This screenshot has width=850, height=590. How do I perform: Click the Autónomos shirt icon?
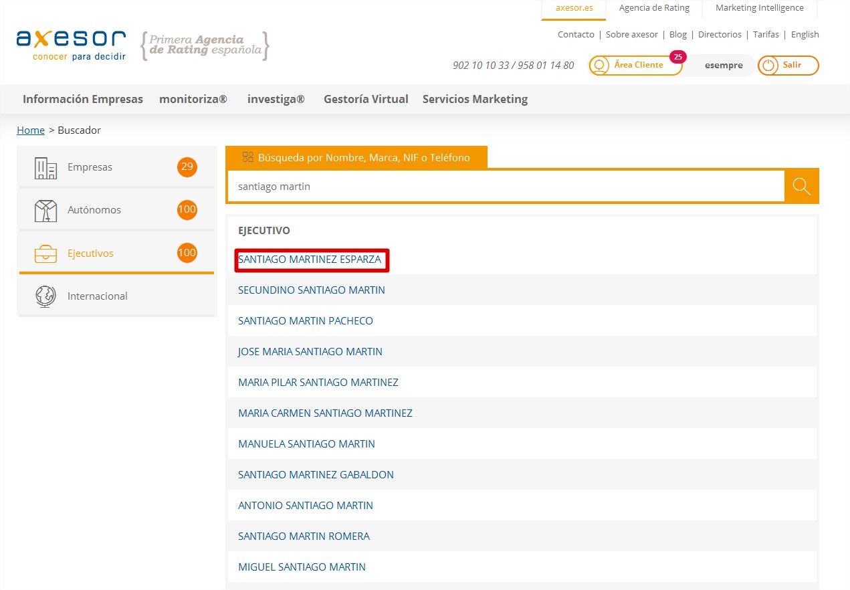45,211
